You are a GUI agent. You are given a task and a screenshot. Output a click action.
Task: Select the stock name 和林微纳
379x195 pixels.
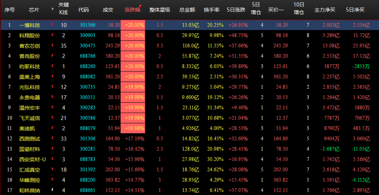[30, 190]
